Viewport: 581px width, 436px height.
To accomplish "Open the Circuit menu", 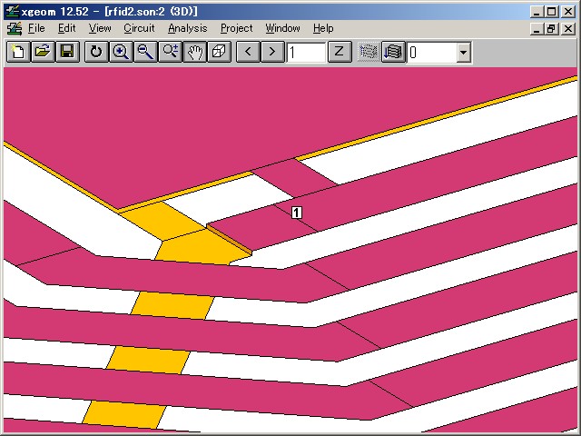I will pyautogui.click(x=139, y=28).
